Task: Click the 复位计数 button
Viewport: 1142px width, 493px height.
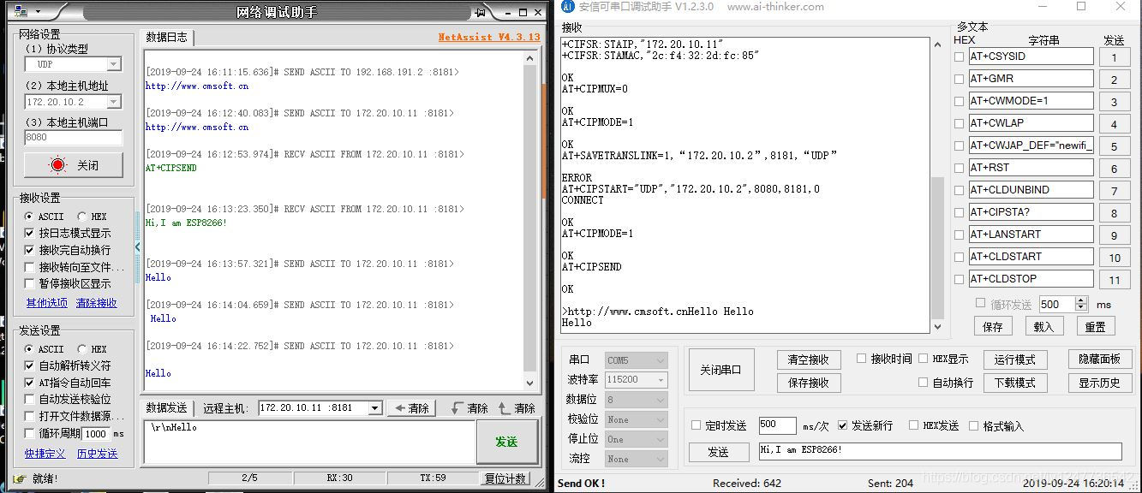Action: pos(505,478)
